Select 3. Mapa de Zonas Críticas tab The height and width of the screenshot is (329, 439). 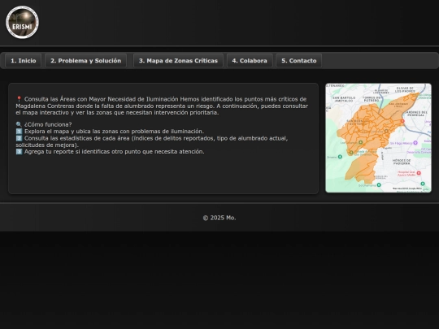178,61
